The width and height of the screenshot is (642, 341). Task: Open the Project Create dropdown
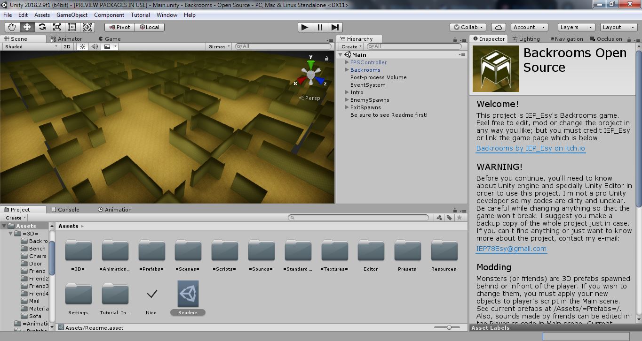[x=16, y=218]
